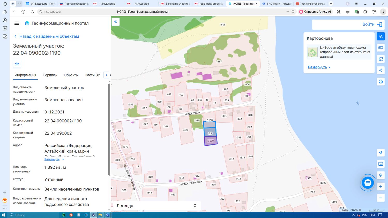
Task: Open the hamburger menu of the portal
Action: point(17,23)
